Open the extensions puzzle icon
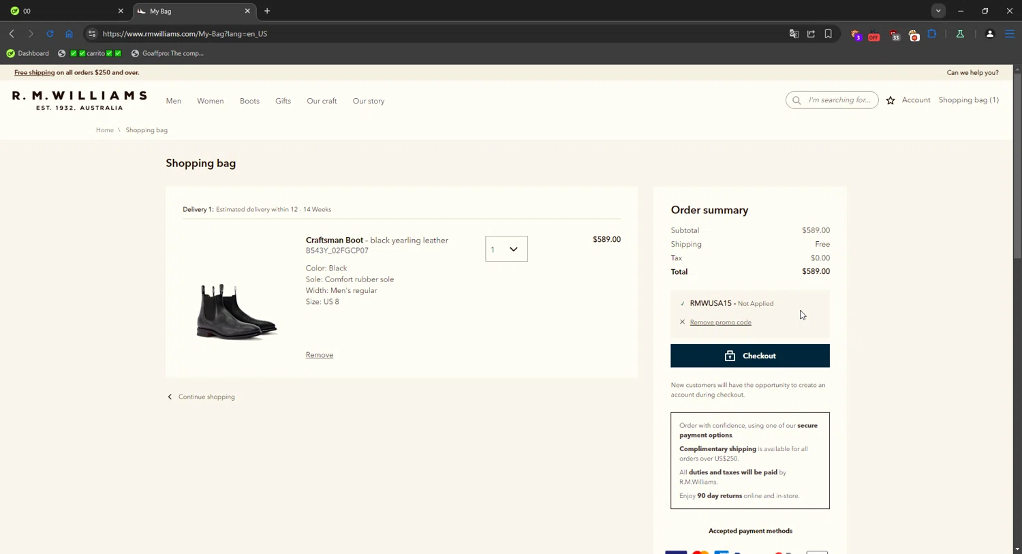This screenshot has height=554, width=1022. [x=932, y=33]
